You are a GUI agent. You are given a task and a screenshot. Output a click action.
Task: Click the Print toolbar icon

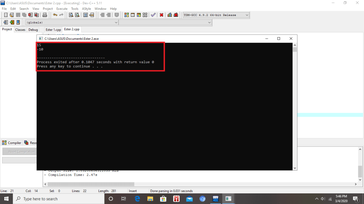45,15
